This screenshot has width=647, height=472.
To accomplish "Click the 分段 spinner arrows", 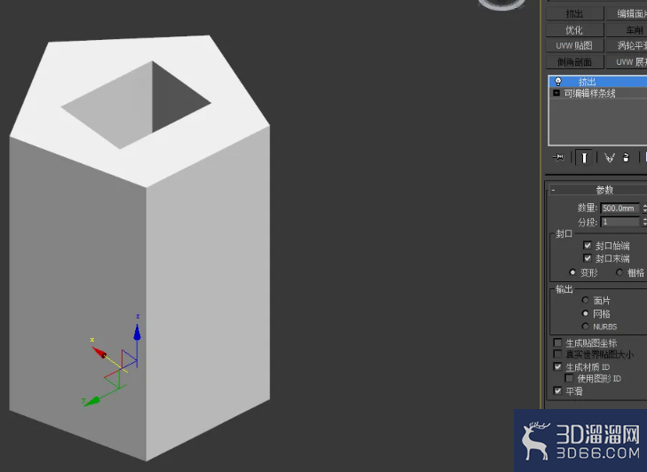I will click(x=643, y=222).
